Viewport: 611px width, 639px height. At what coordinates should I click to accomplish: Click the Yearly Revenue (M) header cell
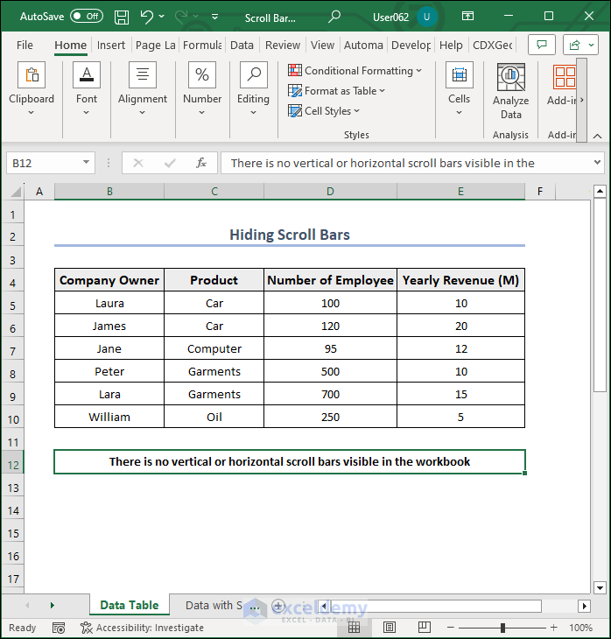(x=460, y=280)
